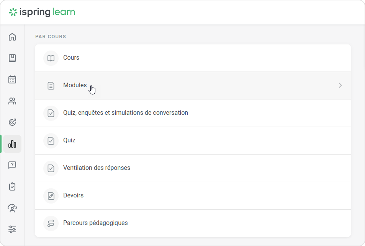The image size is (365, 246).
Task: Click the iSpring Learn logo
Action: coord(42,12)
